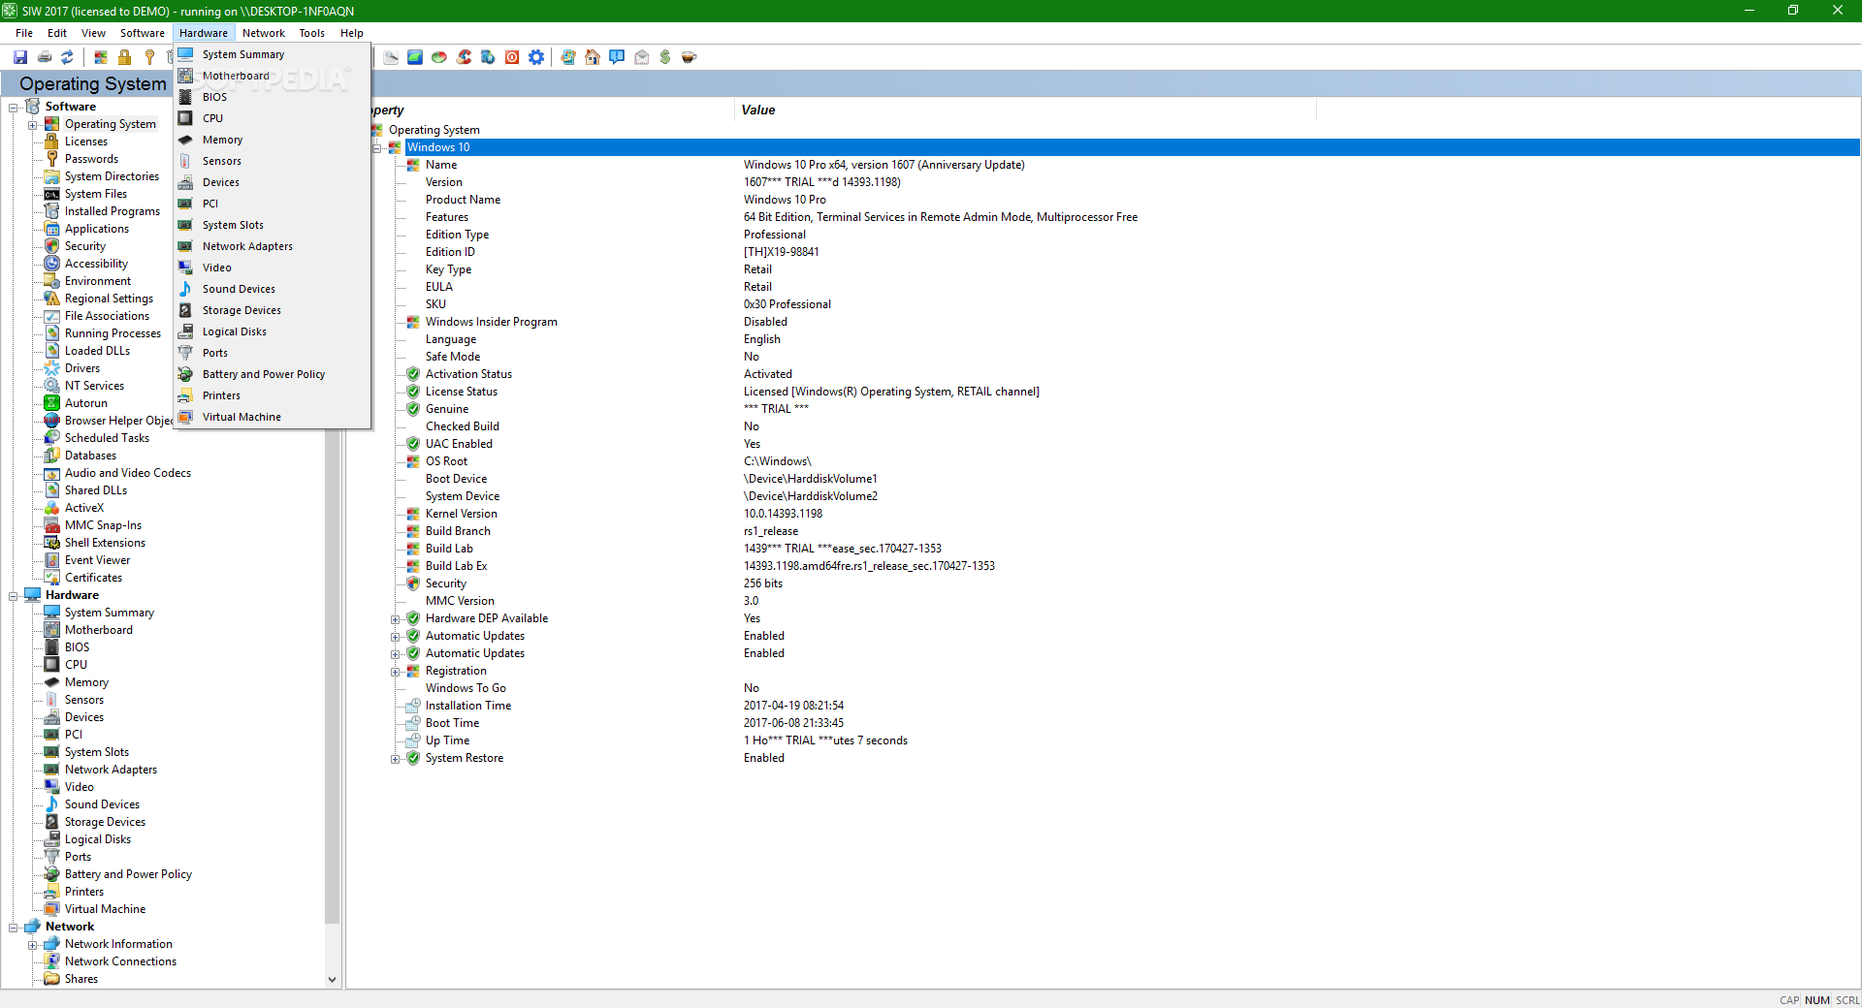Screen dimensions: 1862x1008
Task: Select Installed Programs in the tree
Action: 112,211
